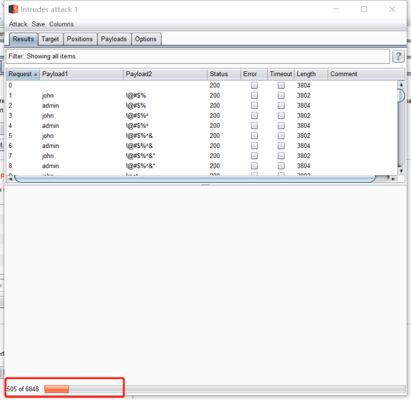The height and width of the screenshot is (400, 411).
Task: Select payload '!@#$%^&*' in row 7
Action: pyautogui.click(x=141, y=156)
